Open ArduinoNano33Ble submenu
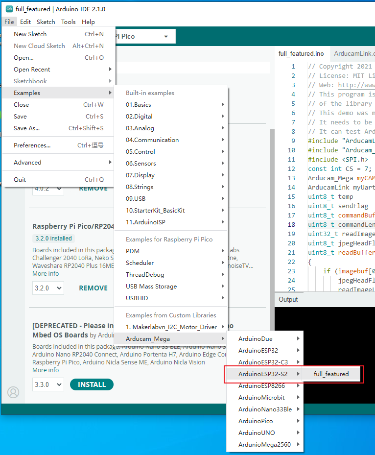This screenshot has height=455, width=375. click(265, 409)
